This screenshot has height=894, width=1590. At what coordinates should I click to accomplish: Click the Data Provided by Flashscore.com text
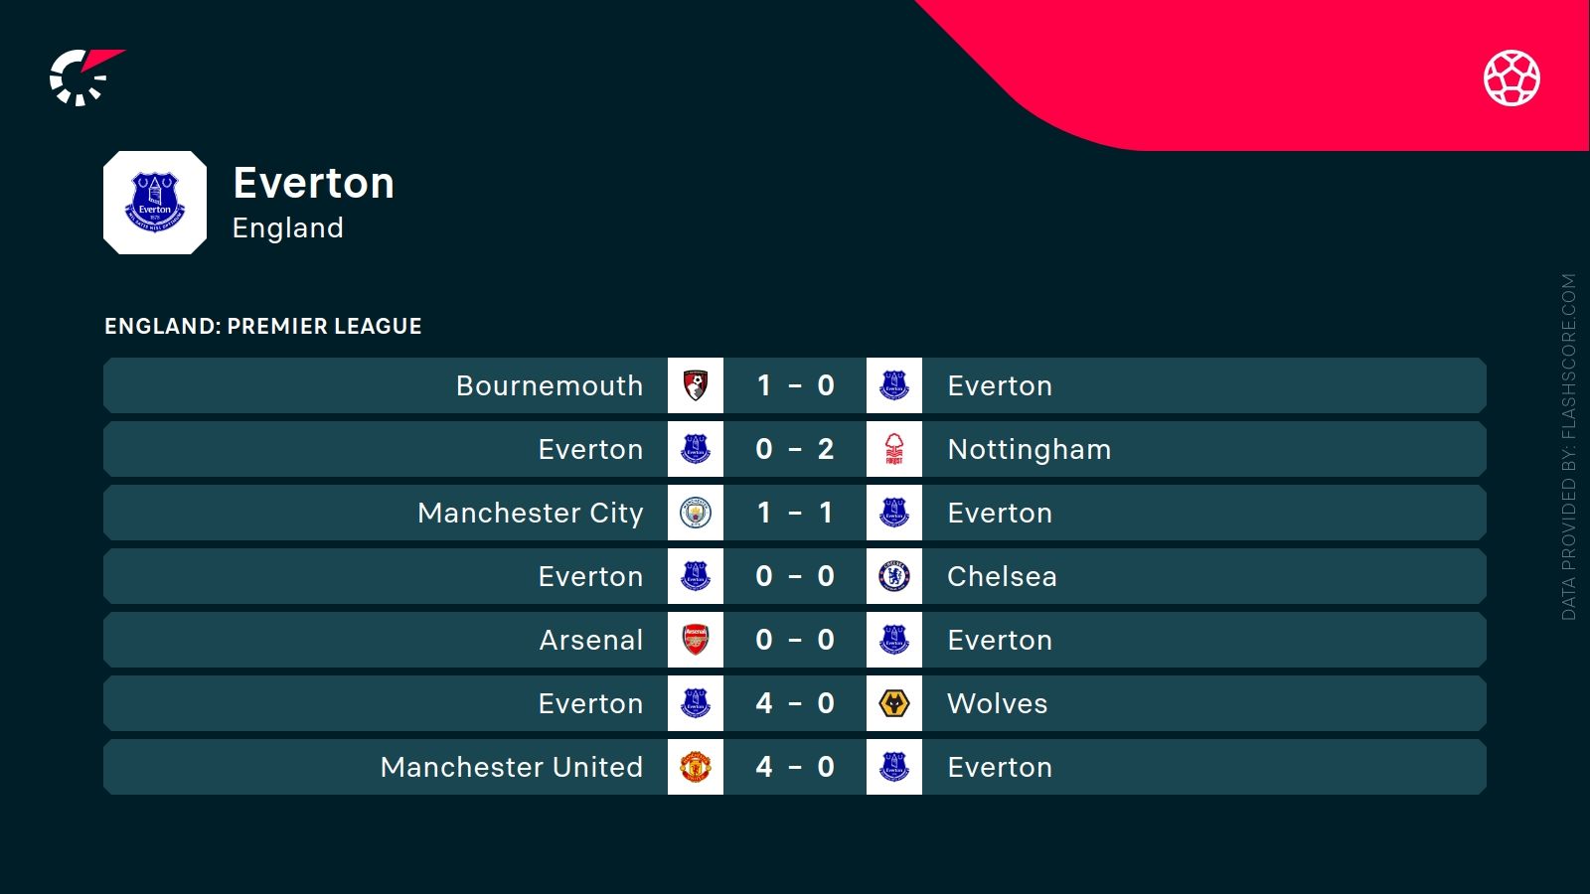coord(1568,447)
